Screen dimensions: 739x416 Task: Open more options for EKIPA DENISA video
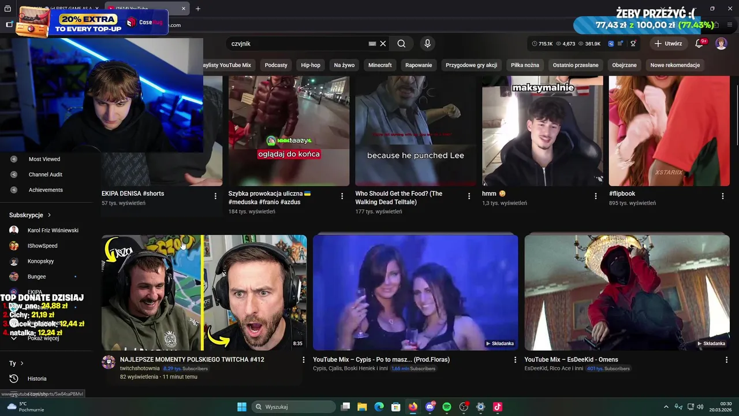pos(215,196)
